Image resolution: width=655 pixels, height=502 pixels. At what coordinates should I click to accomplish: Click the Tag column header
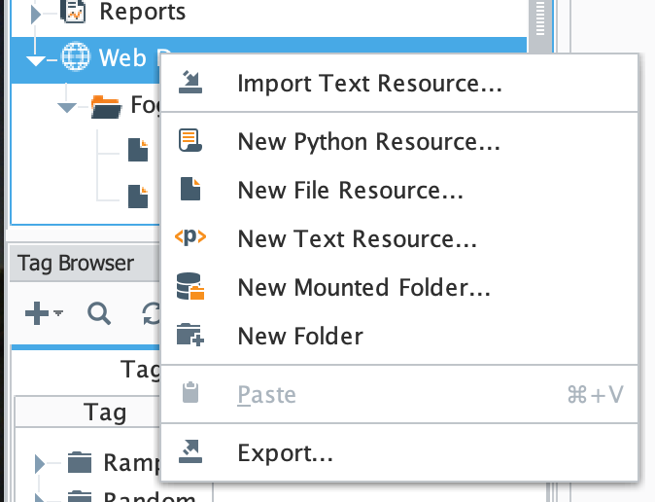click(105, 412)
